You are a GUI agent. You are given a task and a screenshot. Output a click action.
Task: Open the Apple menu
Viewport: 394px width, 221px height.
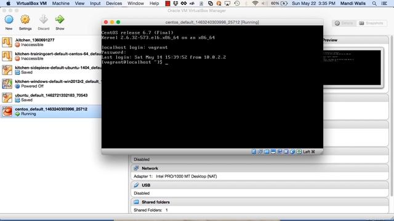pos(8,3)
